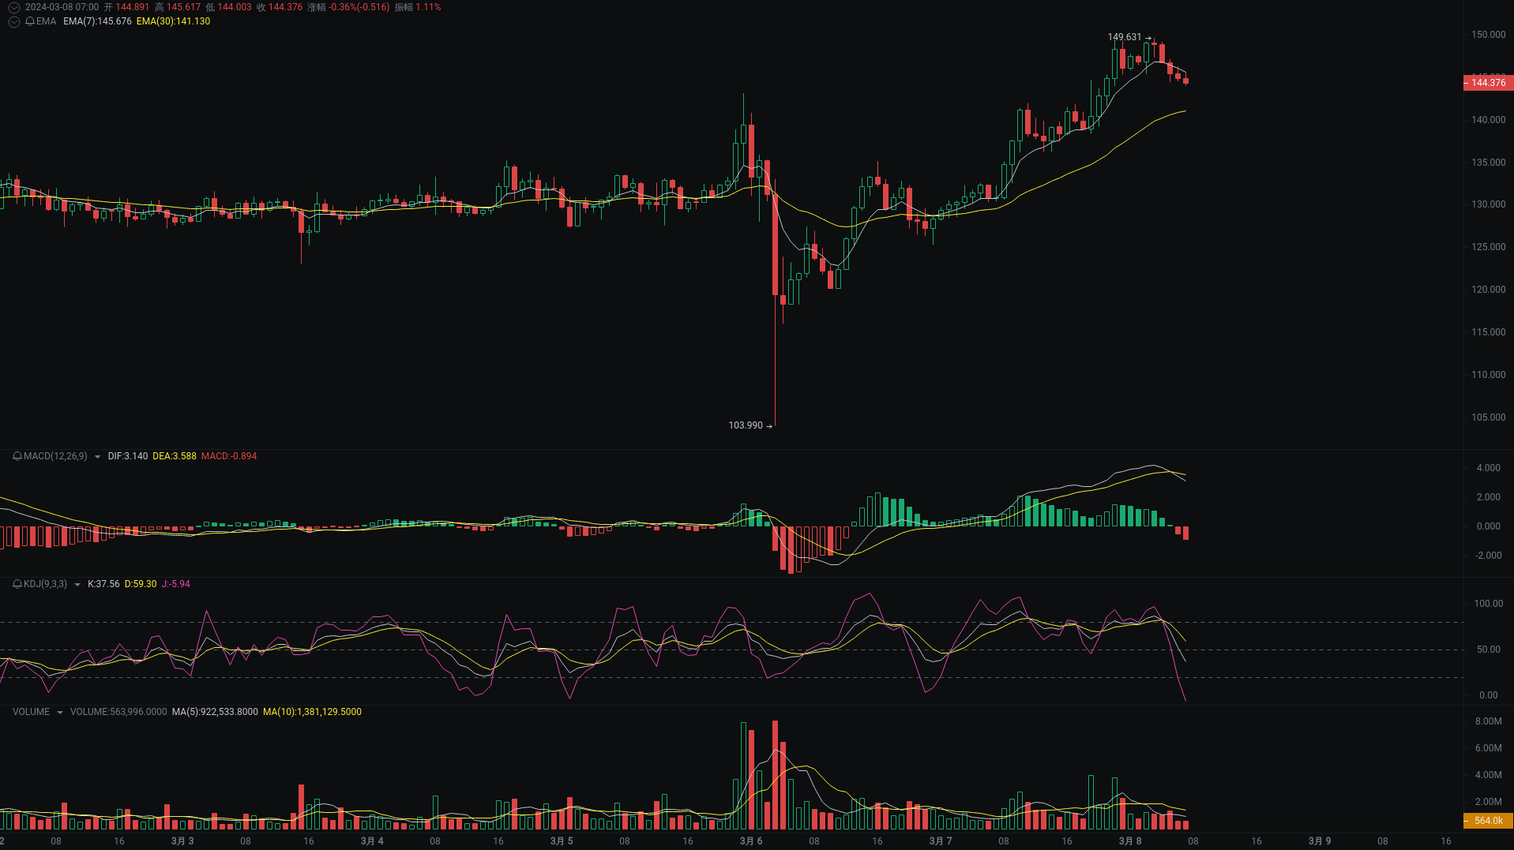Image resolution: width=1514 pixels, height=850 pixels.
Task: Click the 3月 3 date on time axis
Action: [182, 841]
